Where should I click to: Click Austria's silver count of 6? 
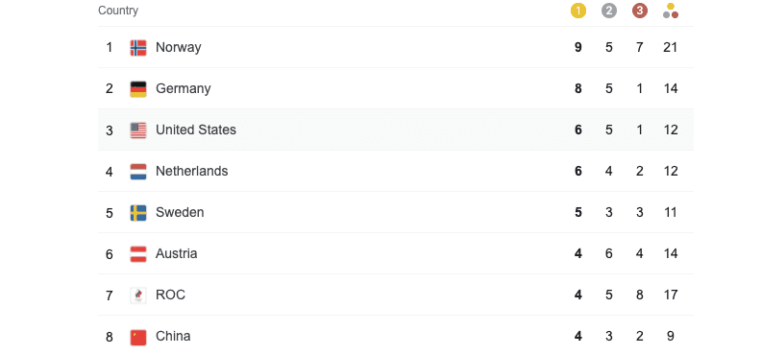point(609,253)
